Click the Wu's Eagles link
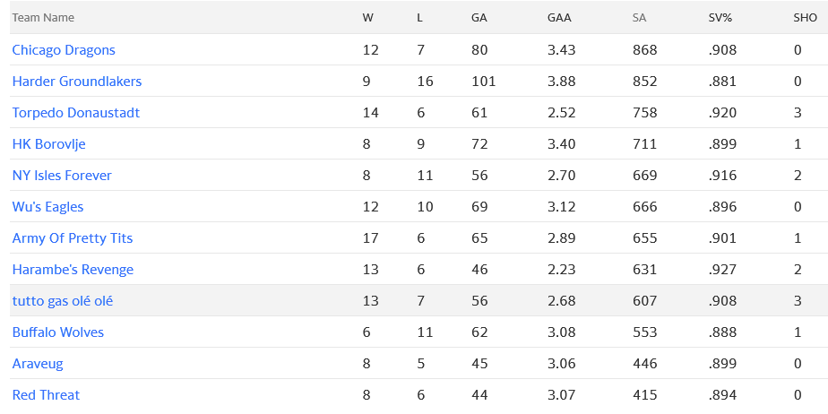This screenshot has width=828, height=414. point(47,207)
